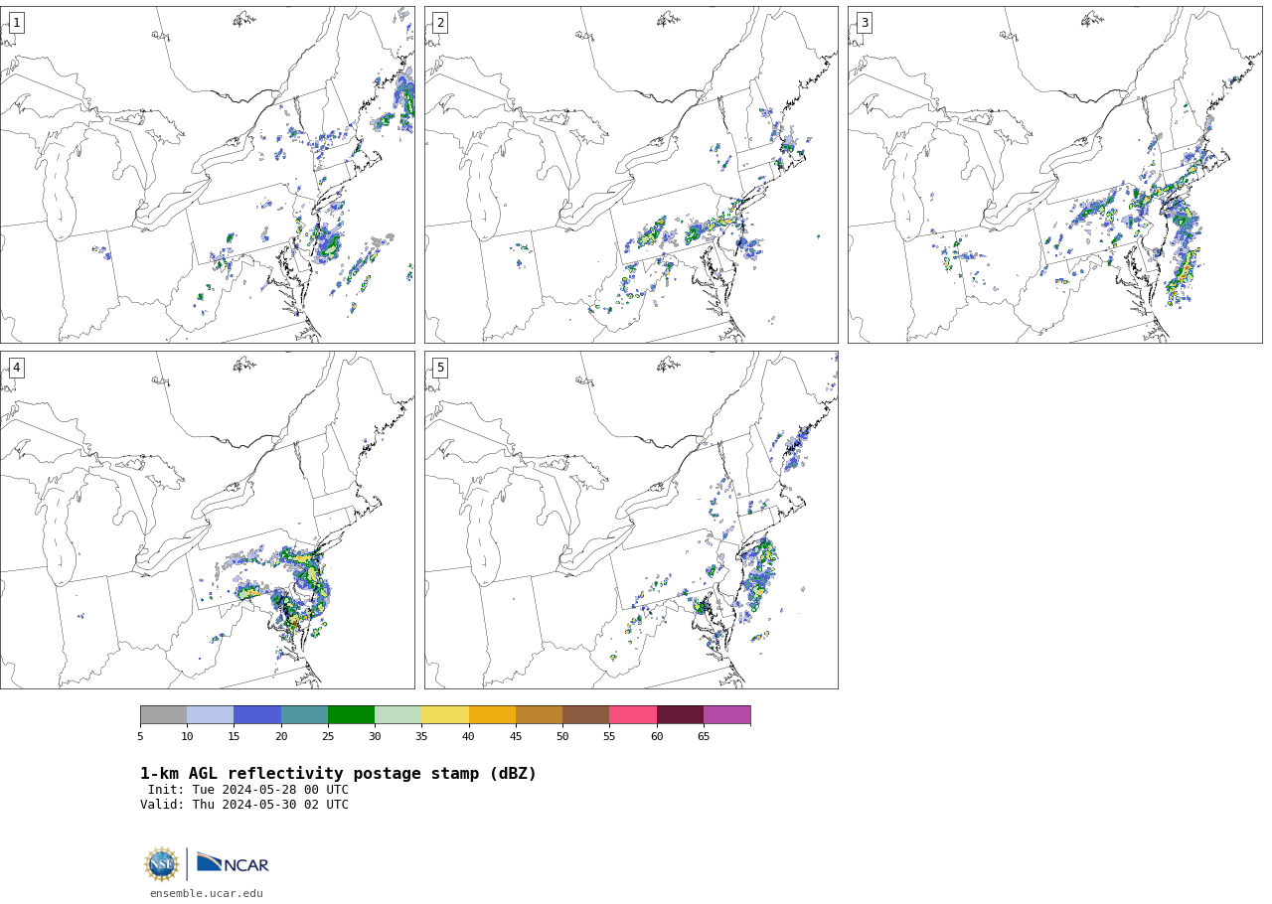1272x904 pixels.
Task: Click the ensemble.ucar.edu text
Action: click(x=207, y=894)
